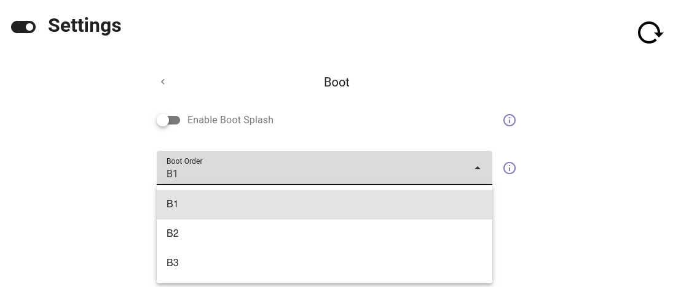The image size is (673, 287).
Task: Click the Enable Boot Splash label text
Action: (230, 120)
